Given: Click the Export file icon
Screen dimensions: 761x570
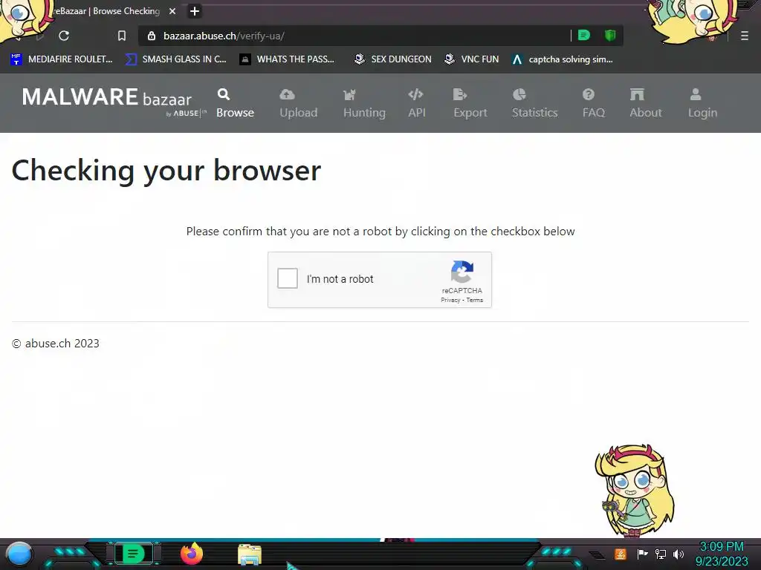Looking at the screenshot, I should [x=459, y=94].
